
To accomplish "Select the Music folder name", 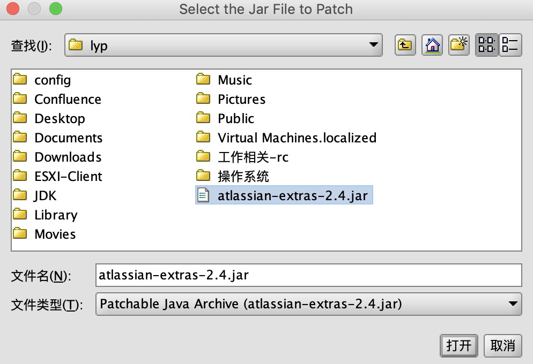I will [x=235, y=80].
